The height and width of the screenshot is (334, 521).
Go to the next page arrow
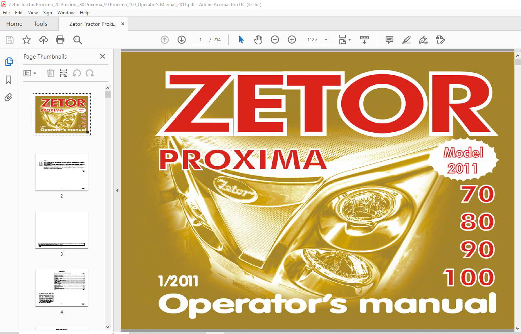(x=182, y=40)
